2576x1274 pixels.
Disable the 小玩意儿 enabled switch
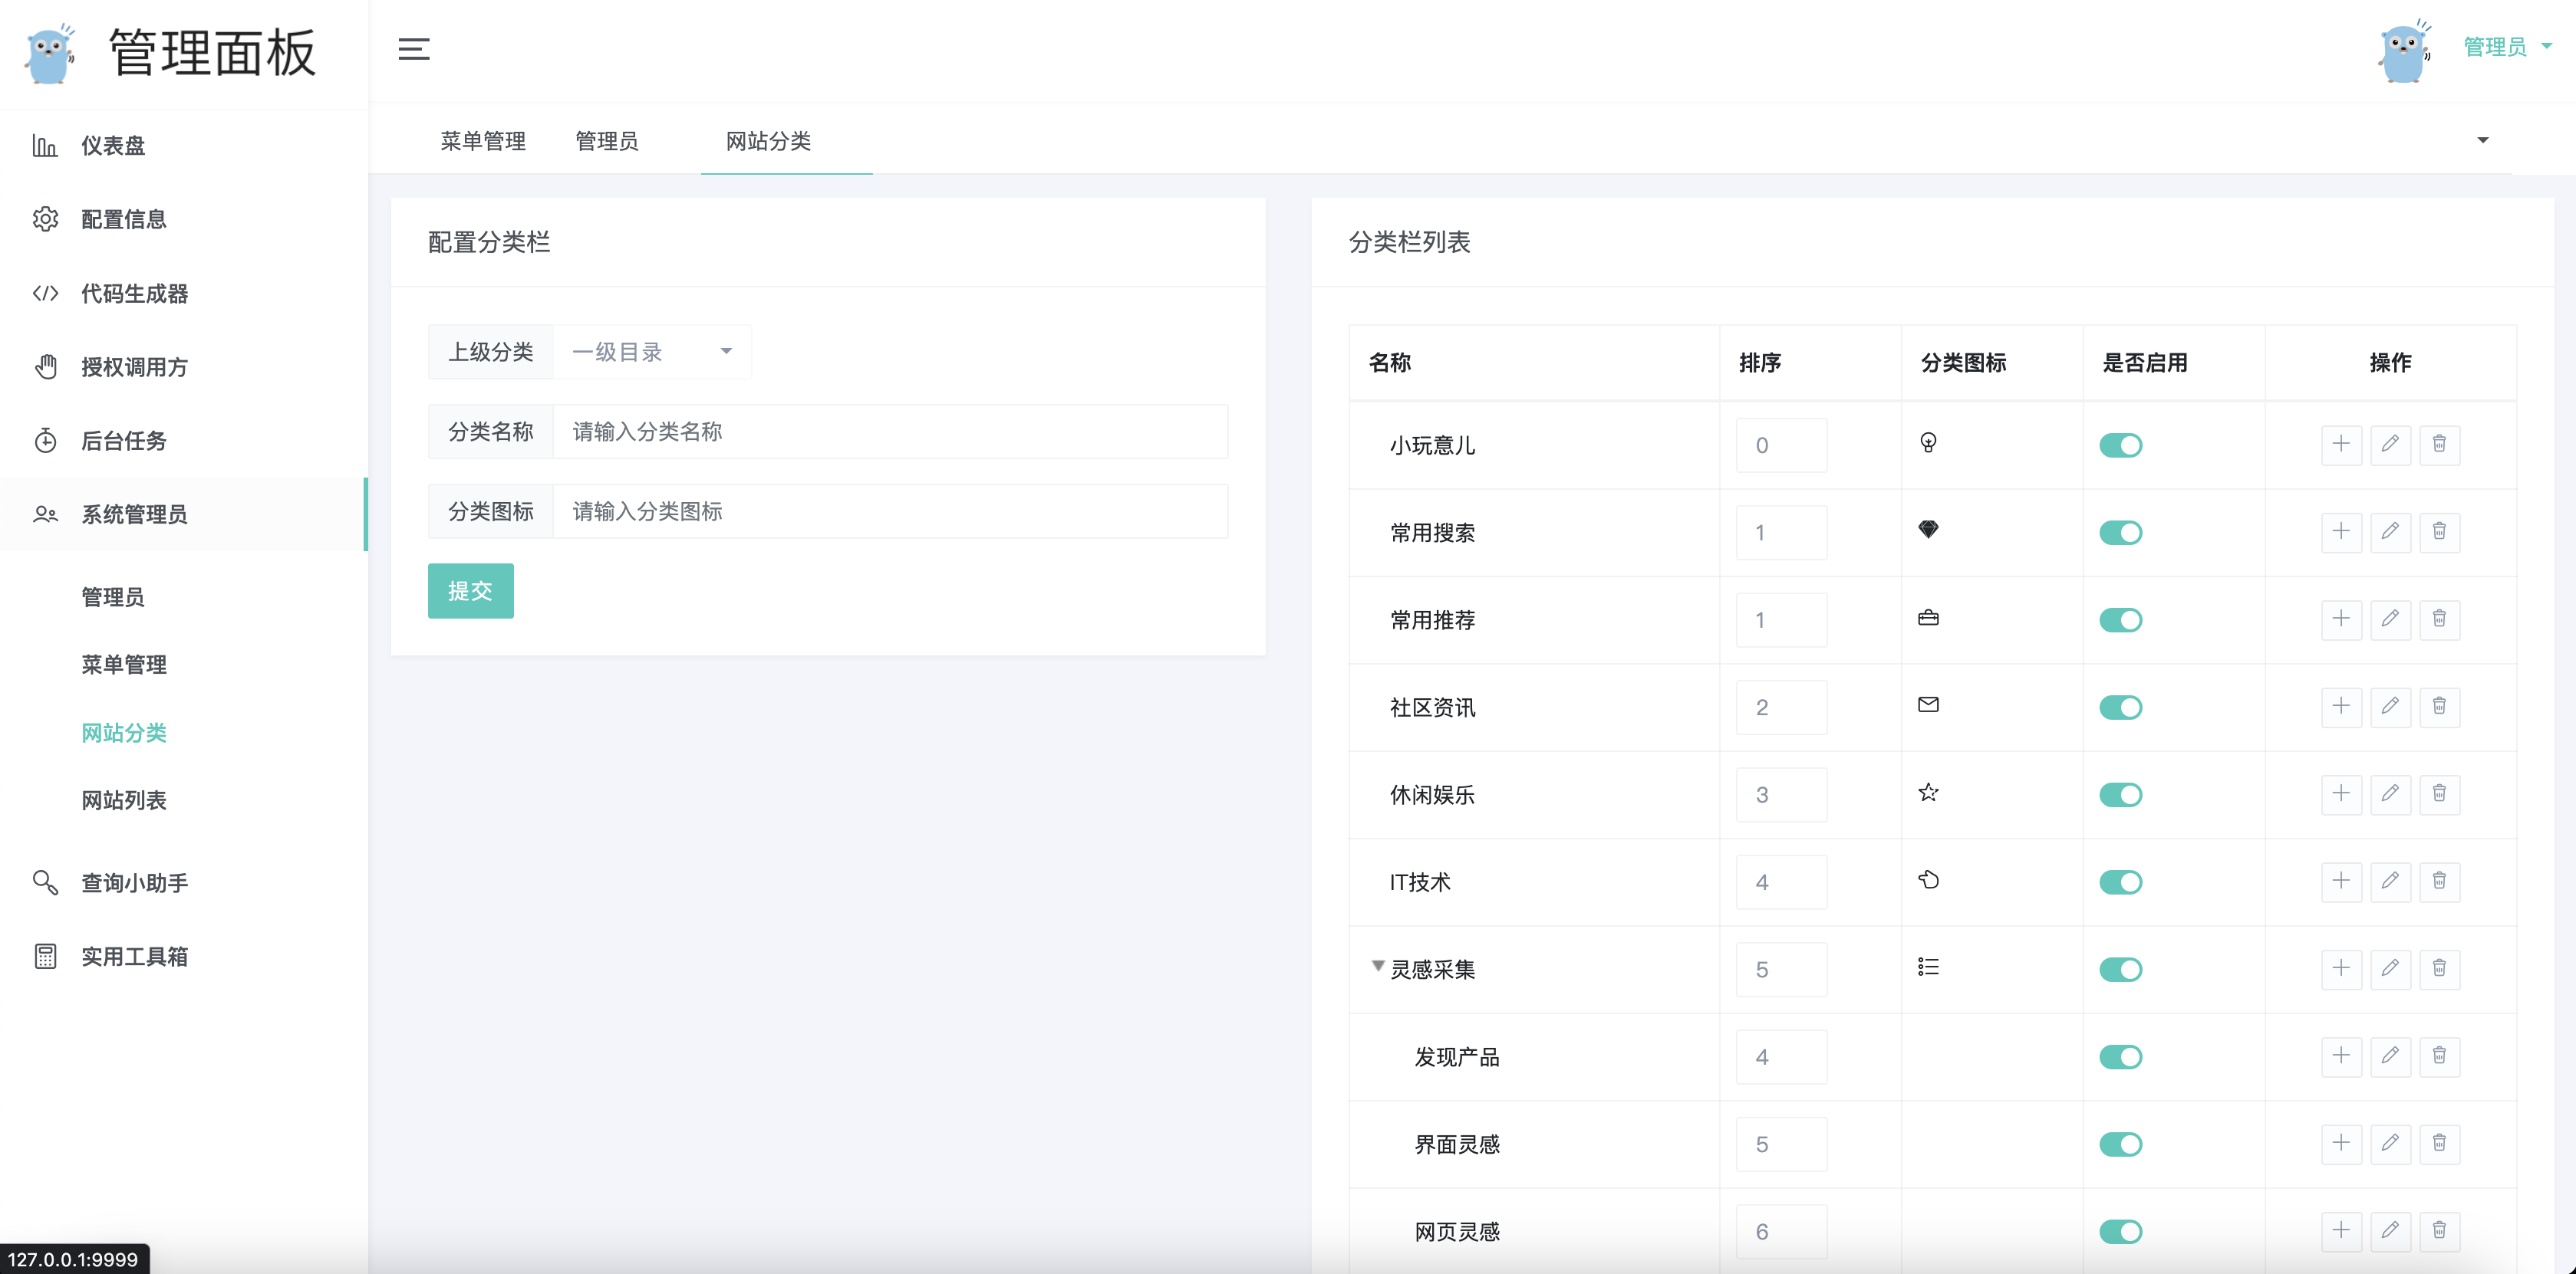tap(2120, 445)
